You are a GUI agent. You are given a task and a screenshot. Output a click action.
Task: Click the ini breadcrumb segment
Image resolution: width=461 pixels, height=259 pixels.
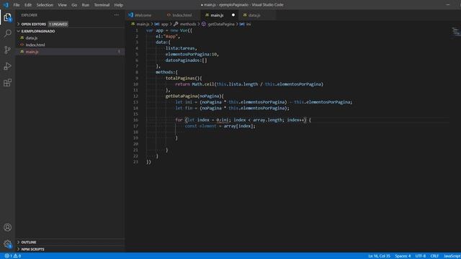(248, 24)
